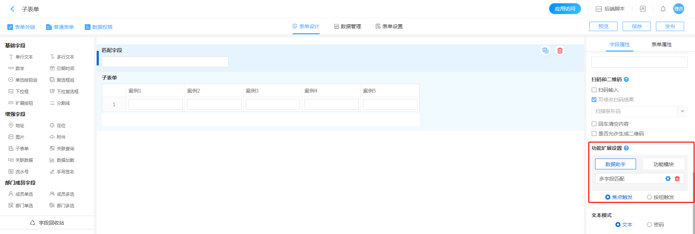Screen dimensions: 695x234
Task: Click the back arrow beside 子表单 title
Action: tap(13, 9)
